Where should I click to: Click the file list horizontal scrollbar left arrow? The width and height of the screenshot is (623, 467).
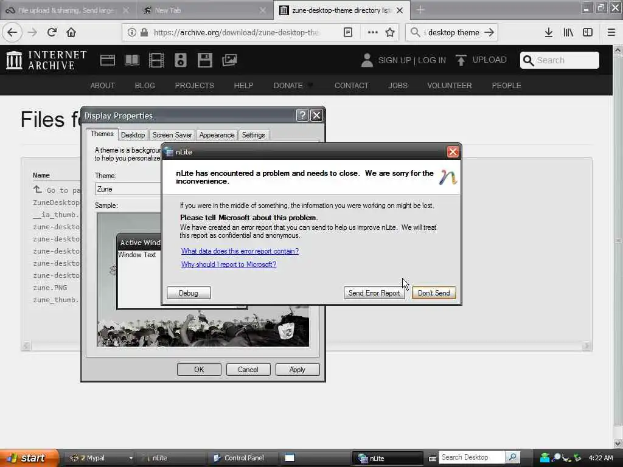26,346
